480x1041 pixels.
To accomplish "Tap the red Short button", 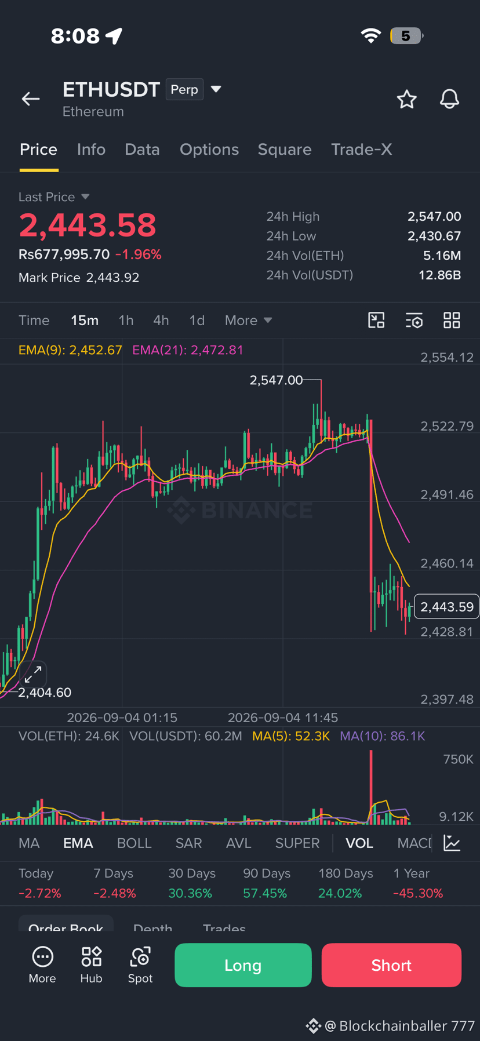I will pos(391,965).
